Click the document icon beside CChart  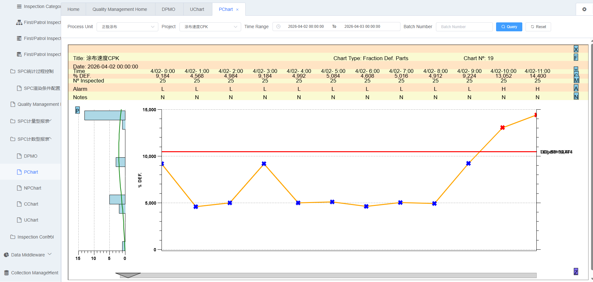(19, 204)
